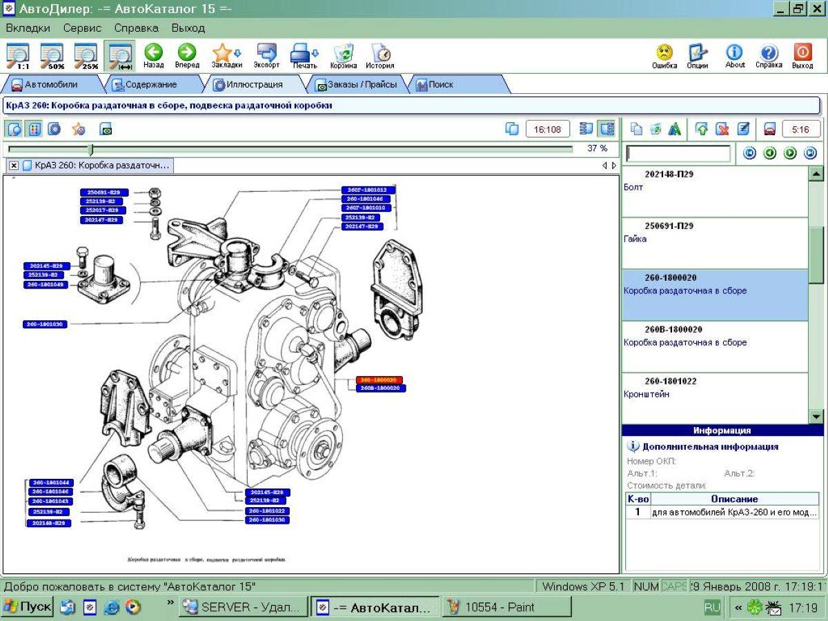
Task: Click the Экспорт toolbar icon
Action: click(x=266, y=56)
